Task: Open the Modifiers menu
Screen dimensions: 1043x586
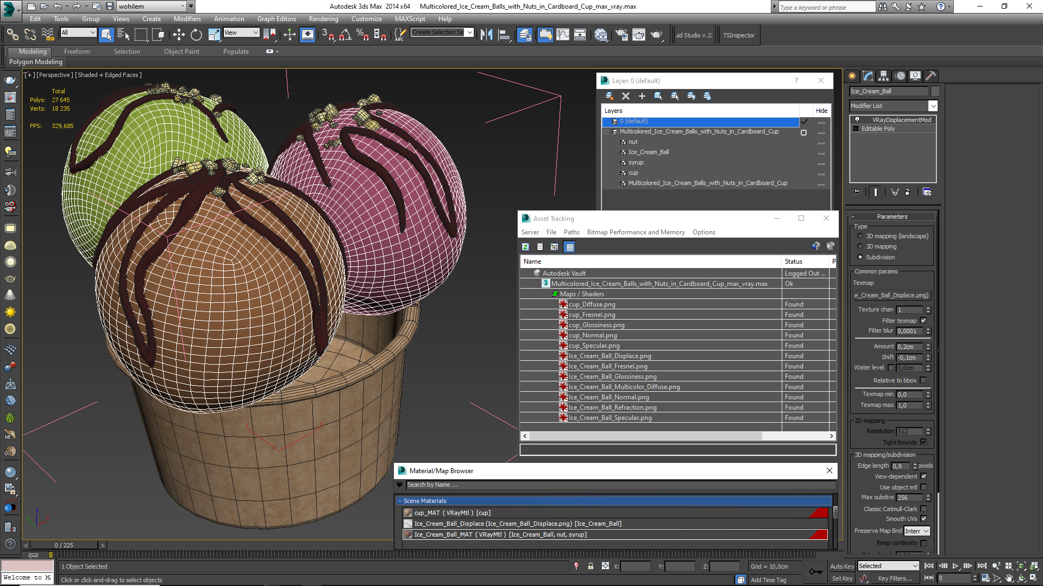Action: click(x=187, y=19)
